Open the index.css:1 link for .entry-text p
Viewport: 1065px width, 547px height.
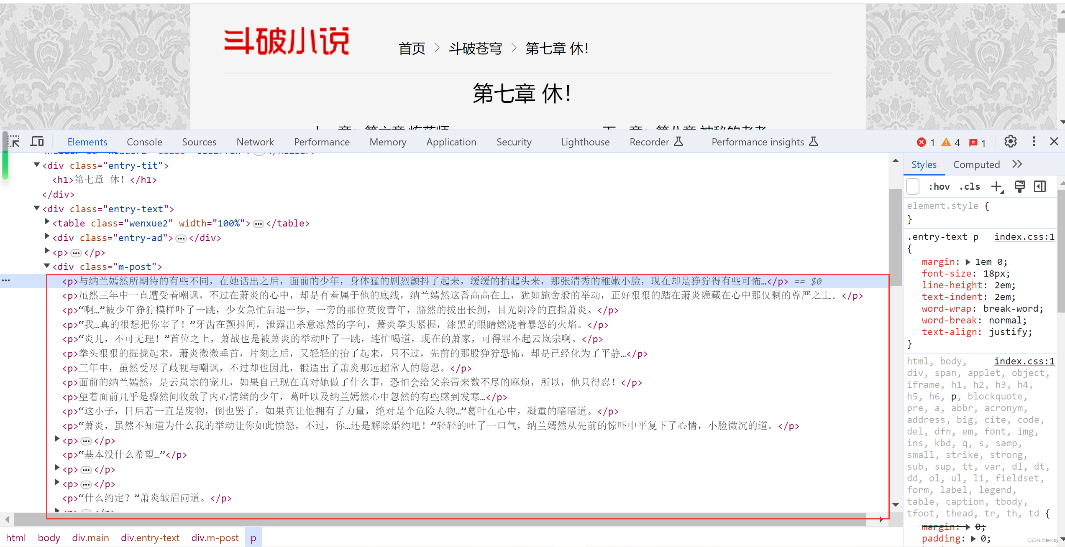click(x=1024, y=237)
